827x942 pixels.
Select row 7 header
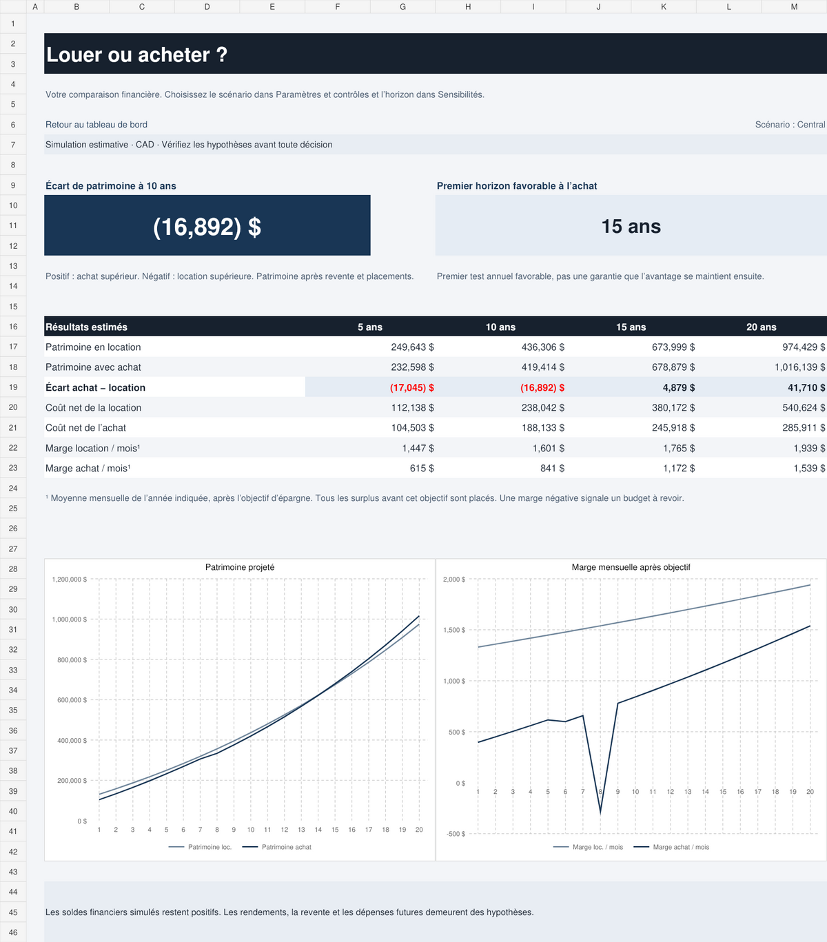(13, 145)
